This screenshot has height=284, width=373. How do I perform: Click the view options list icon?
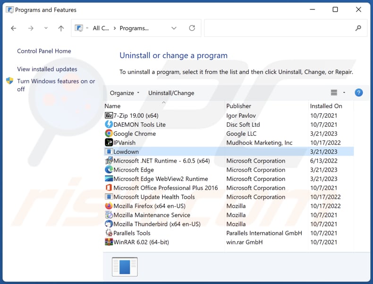(334, 93)
